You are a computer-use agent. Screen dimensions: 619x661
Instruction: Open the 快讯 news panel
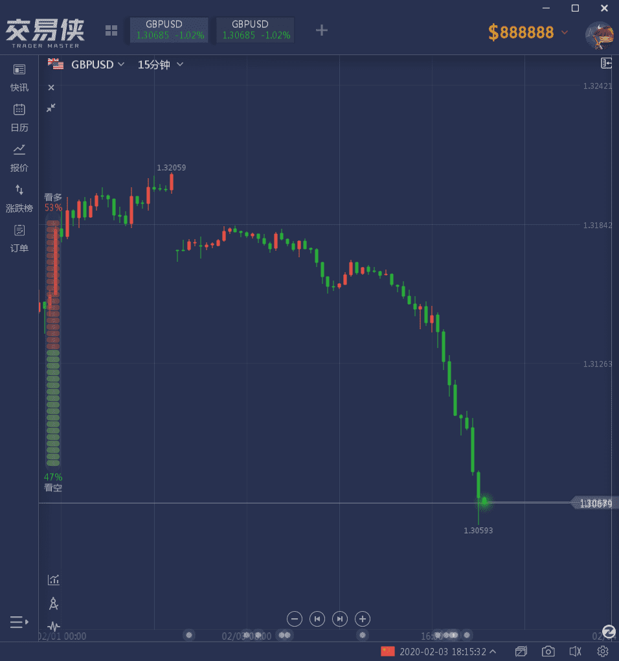click(x=19, y=76)
